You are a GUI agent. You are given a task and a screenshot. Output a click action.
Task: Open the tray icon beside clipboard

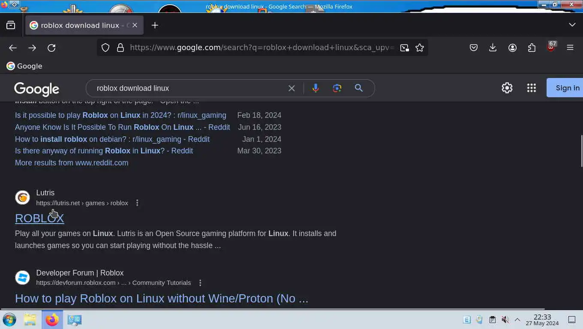point(480,320)
